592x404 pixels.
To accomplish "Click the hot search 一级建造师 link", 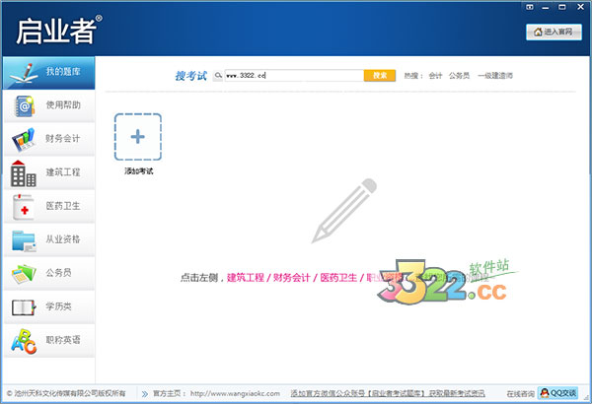I will point(495,76).
